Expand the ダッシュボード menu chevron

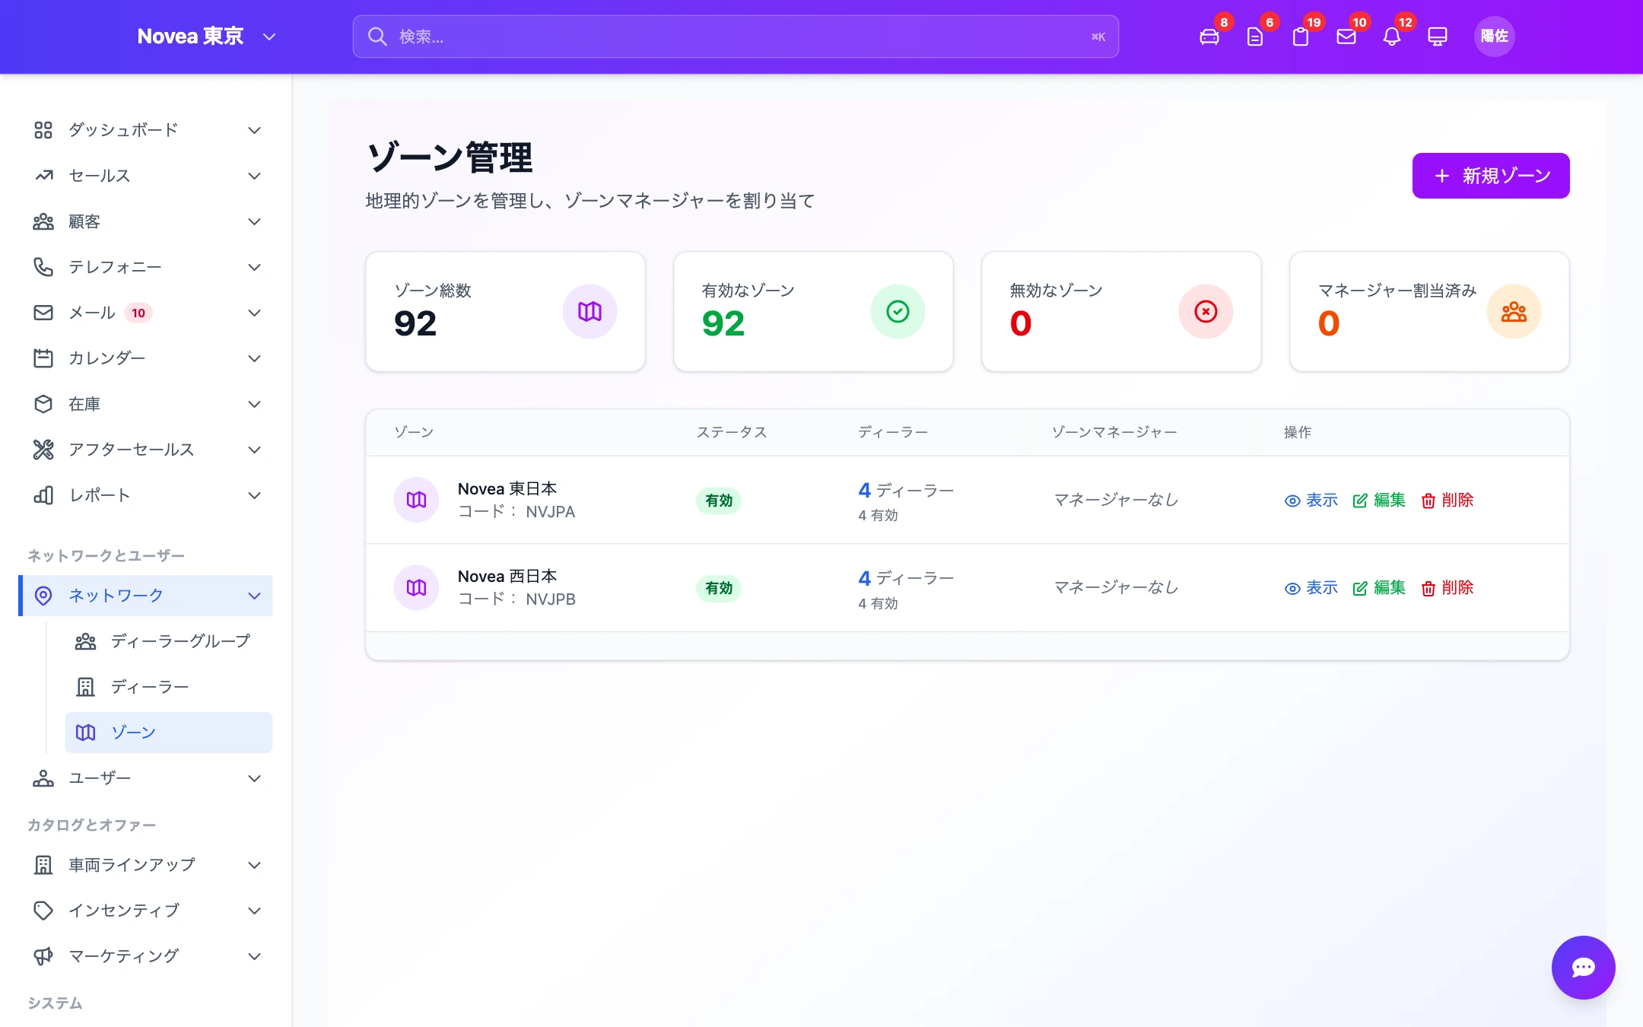click(255, 130)
